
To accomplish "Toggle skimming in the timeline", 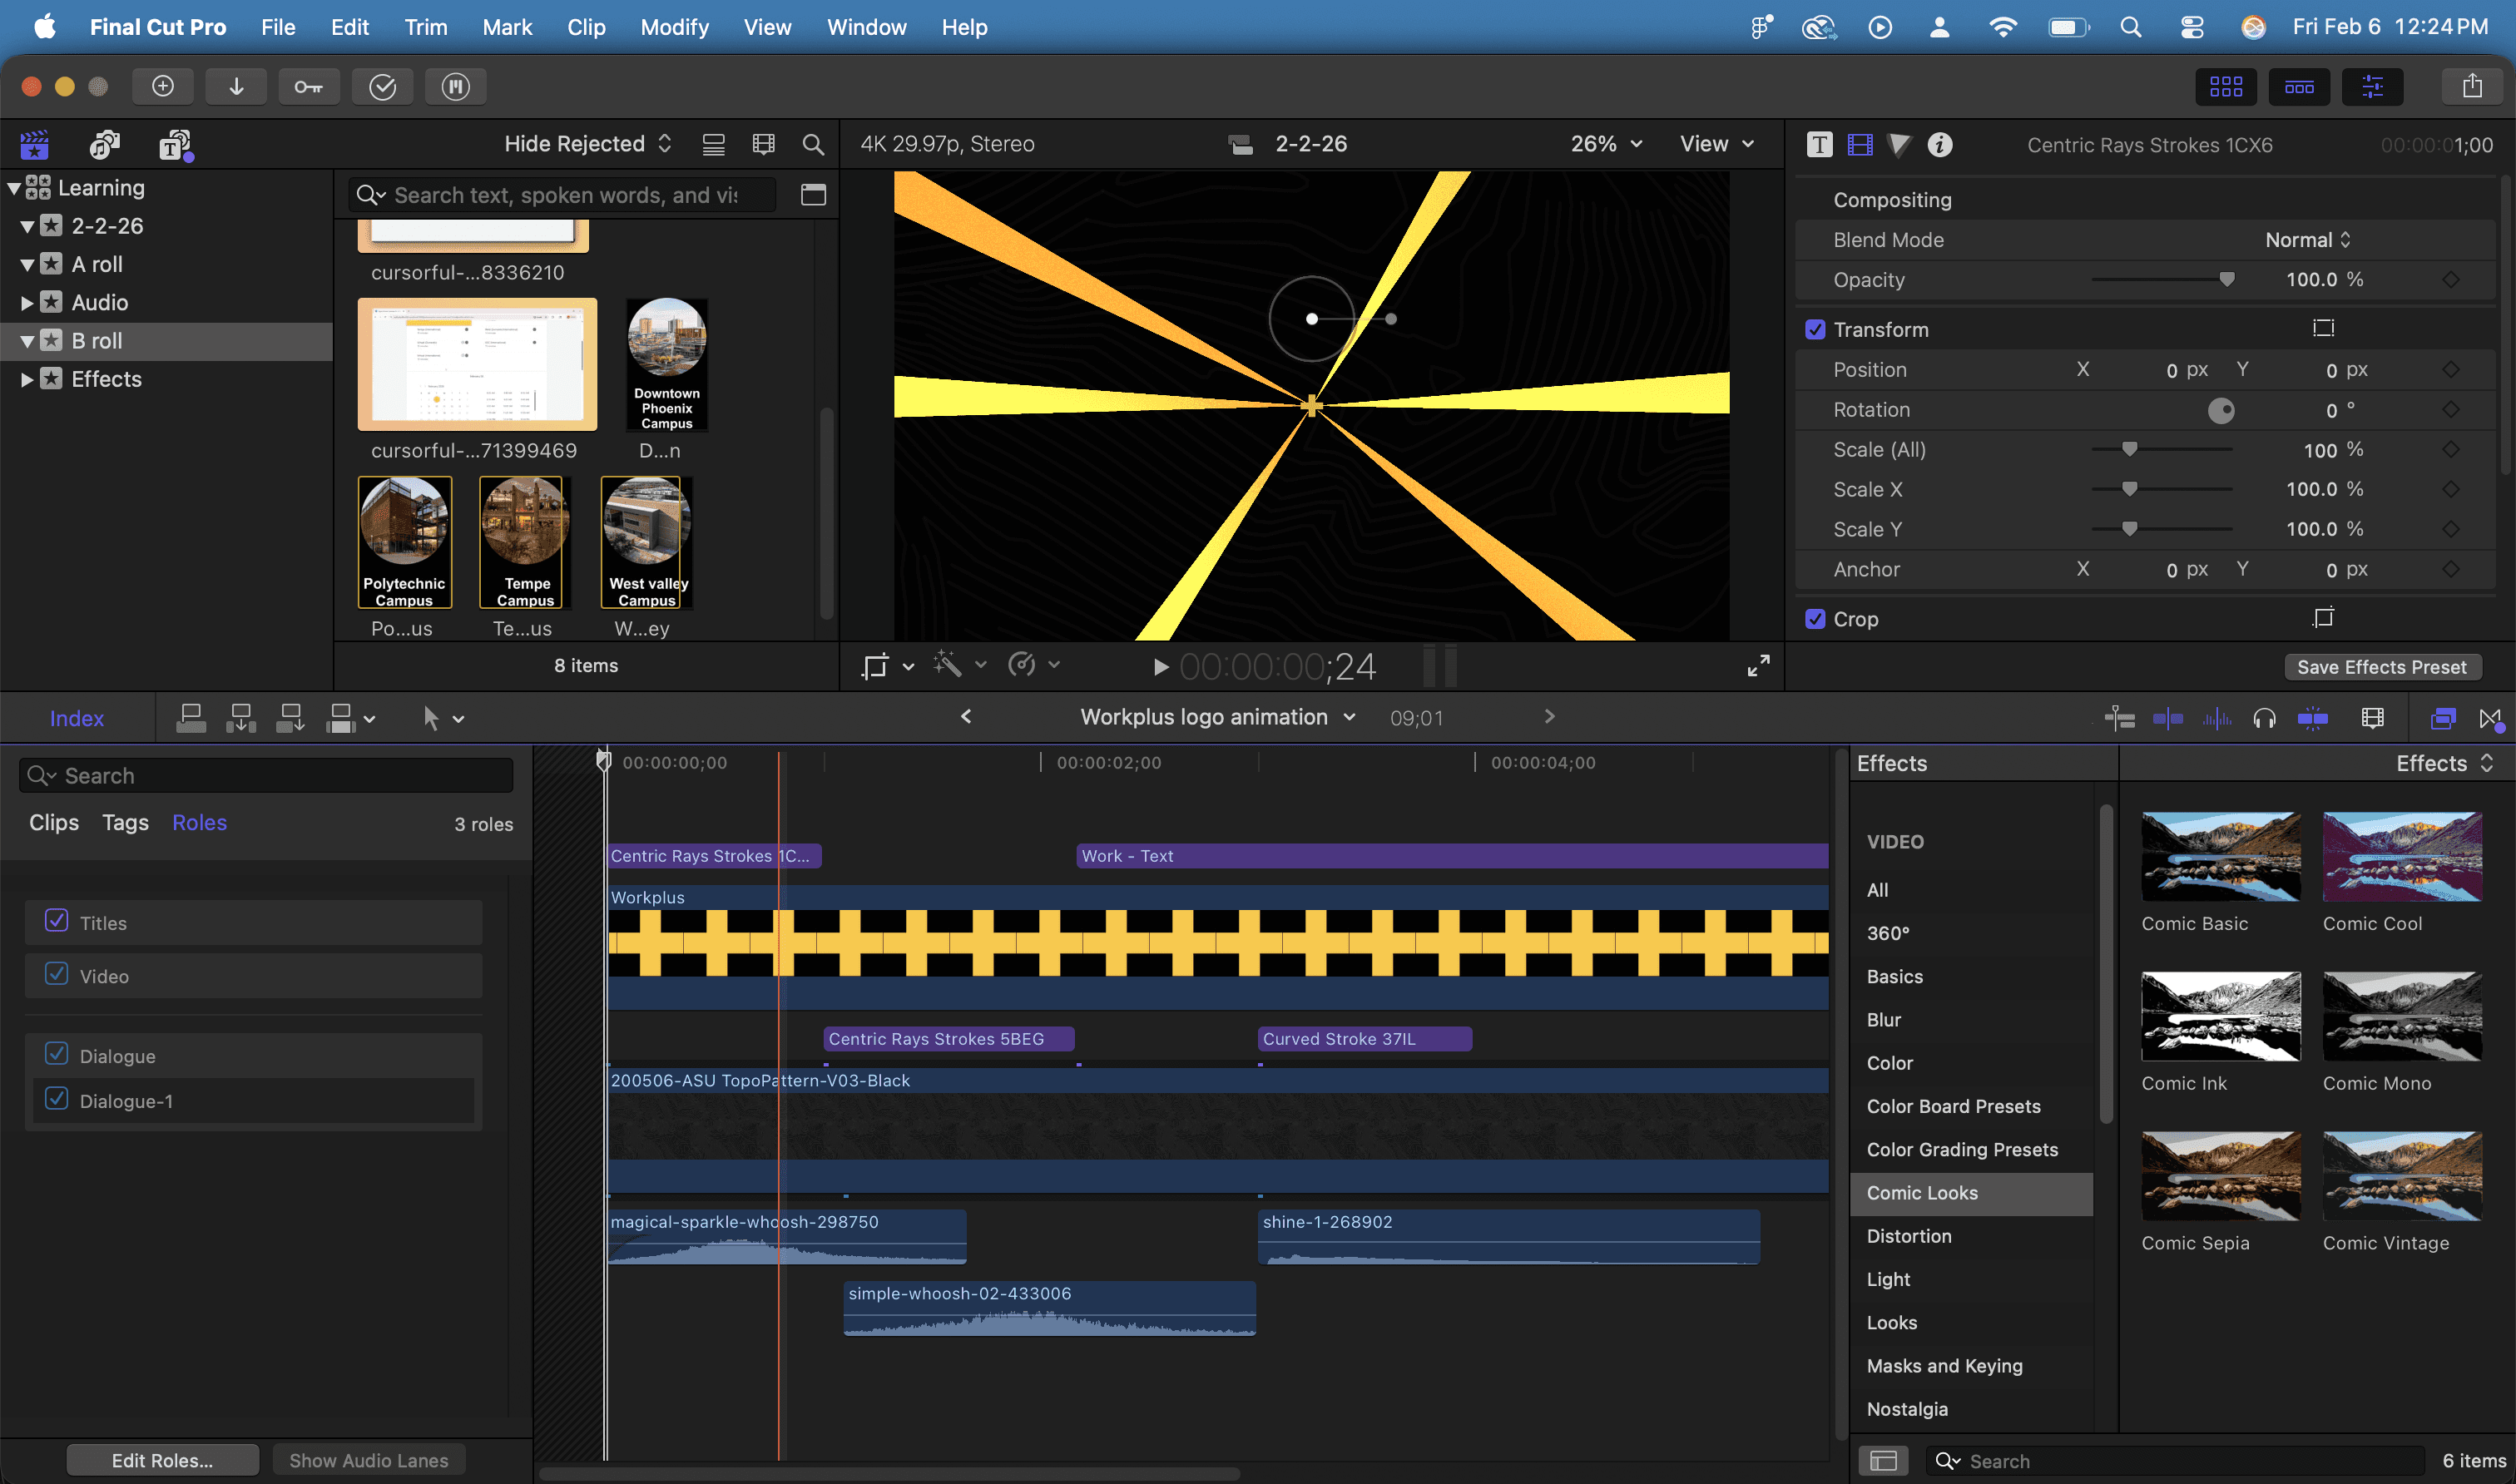I will (x=2168, y=718).
